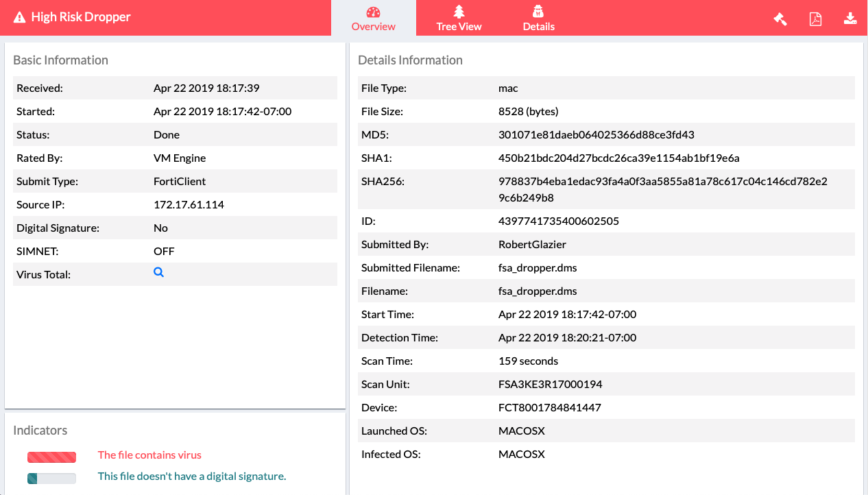Click the SIMNET value OFF
868x495 pixels.
click(165, 251)
